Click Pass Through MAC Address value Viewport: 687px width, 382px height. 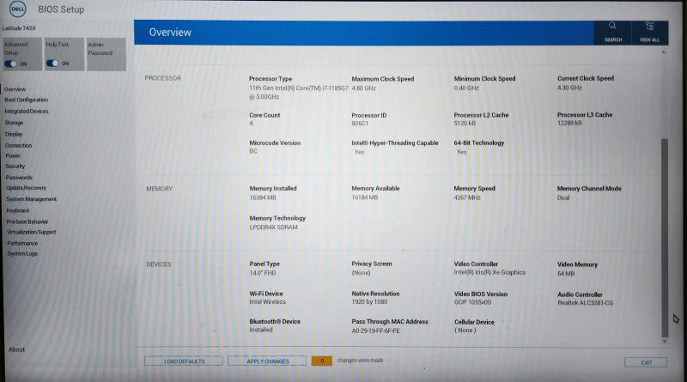pyautogui.click(x=375, y=330)
